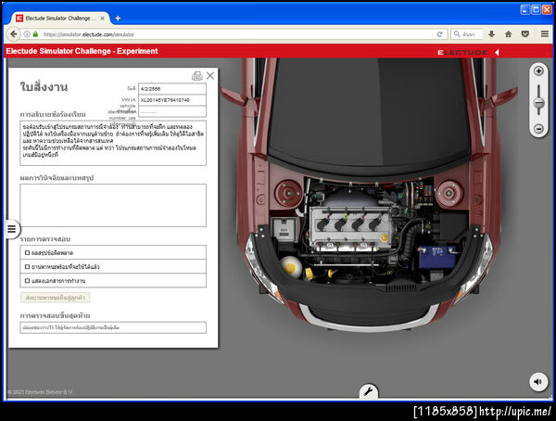Print the work order with printer icon
This screenshot has height=421, width=556.
pos(196,75)
